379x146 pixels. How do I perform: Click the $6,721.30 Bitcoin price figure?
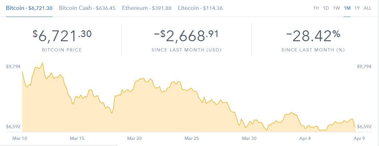coord(62,37)
